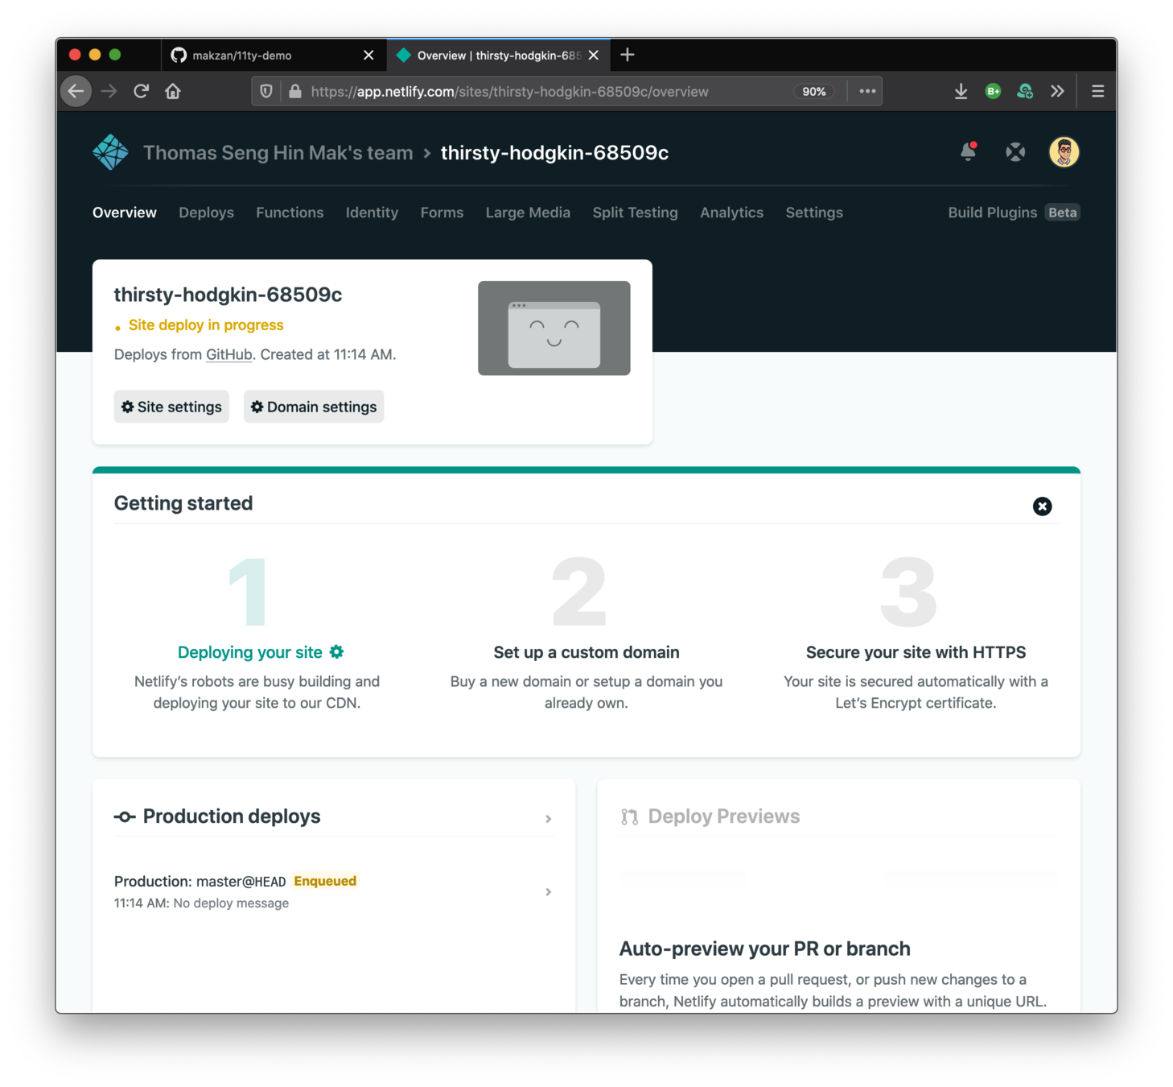The height and width of the screenshot is (1087, 1173).
Task: Expand Production deploys with its chevron
Action: [548, 818]
